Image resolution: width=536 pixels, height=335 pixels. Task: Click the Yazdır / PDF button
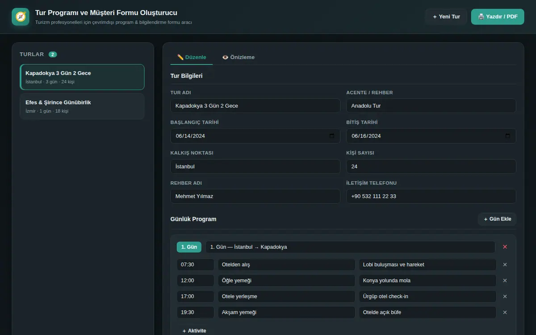pyautogui.click(x=498, y=17)
